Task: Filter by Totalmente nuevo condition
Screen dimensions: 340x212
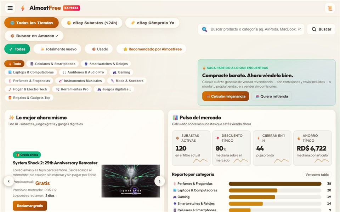Action: [57, 49]
